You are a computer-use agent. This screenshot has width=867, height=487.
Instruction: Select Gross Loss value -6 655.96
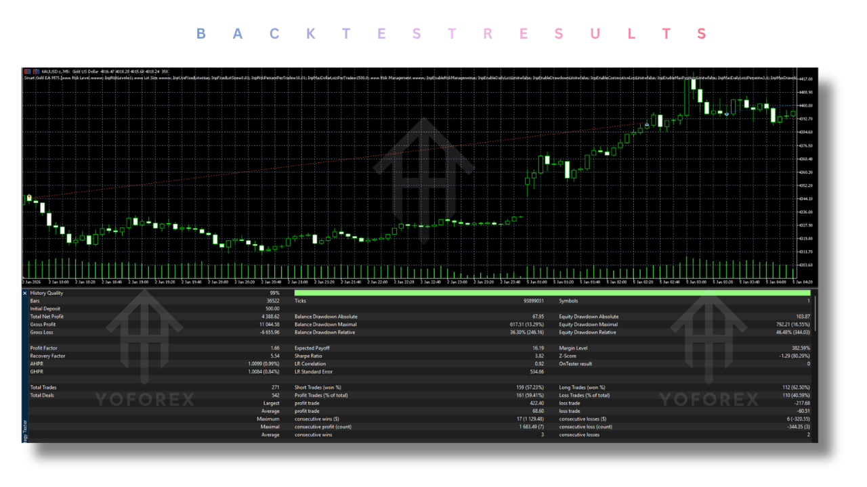(270, 332)
